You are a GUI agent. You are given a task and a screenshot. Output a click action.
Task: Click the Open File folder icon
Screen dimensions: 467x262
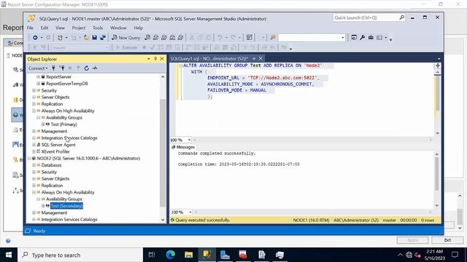(x=86, y=37)
